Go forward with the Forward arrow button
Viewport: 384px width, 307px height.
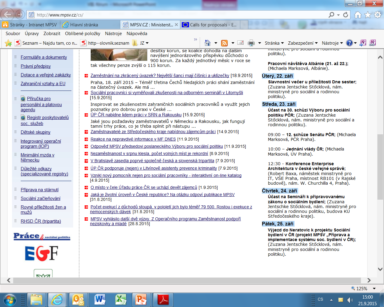(20, 14)
